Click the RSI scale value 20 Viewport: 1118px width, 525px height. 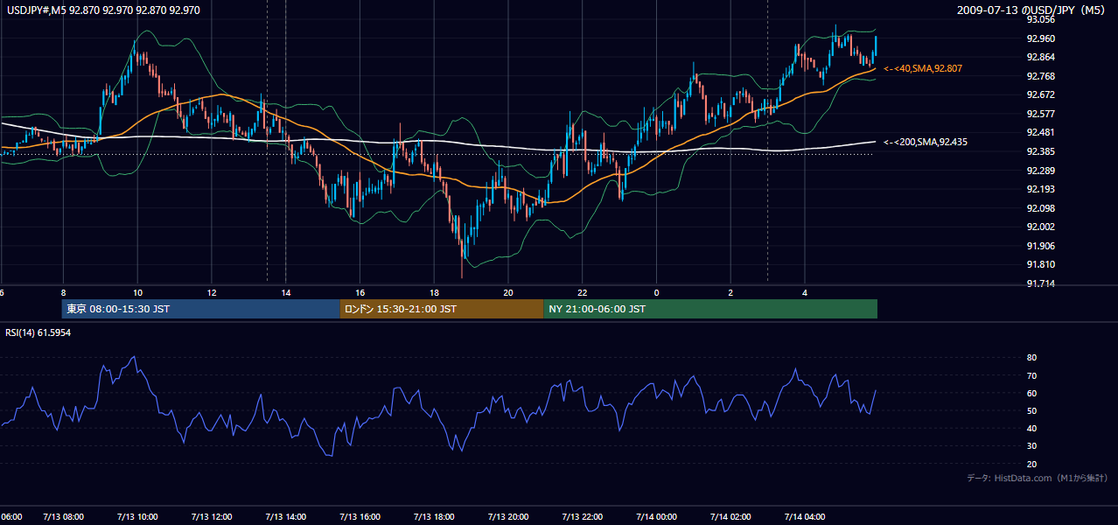tap(1031, 464)
